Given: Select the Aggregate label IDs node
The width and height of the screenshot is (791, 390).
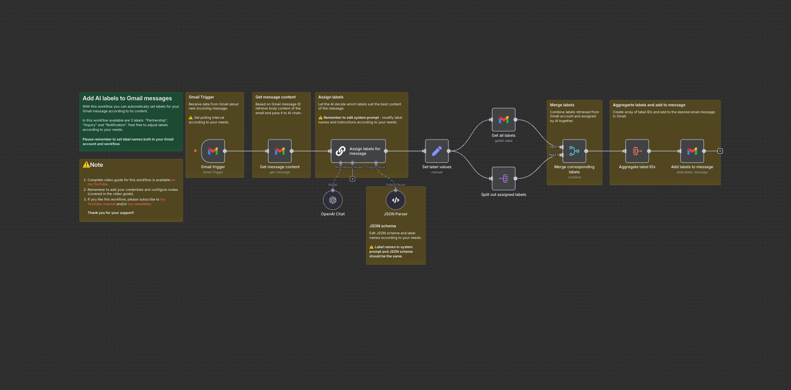Looking at the screenshot, I should [x=637, y=151].
